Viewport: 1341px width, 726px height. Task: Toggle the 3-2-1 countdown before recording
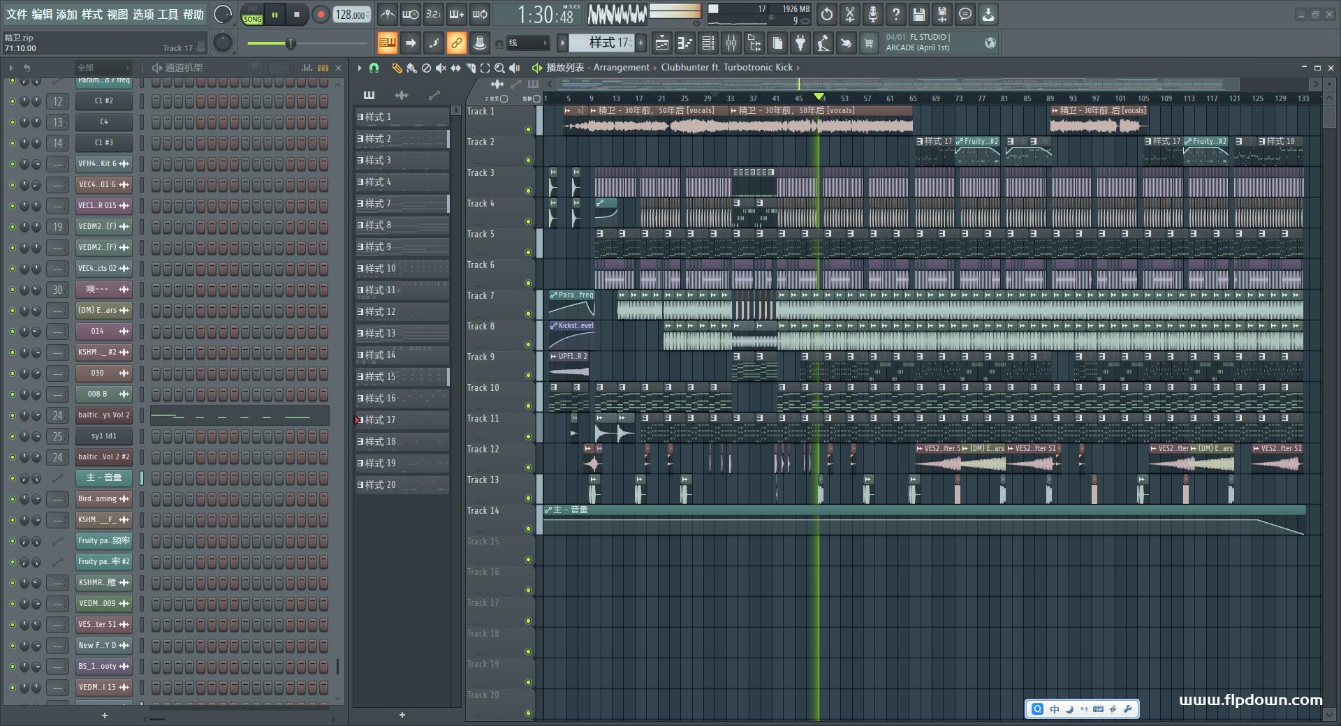[434, 14]
